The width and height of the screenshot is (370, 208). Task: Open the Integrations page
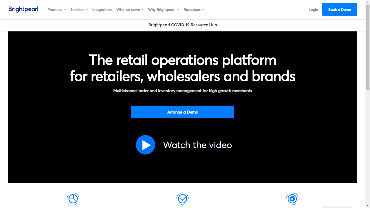(102, 9)
